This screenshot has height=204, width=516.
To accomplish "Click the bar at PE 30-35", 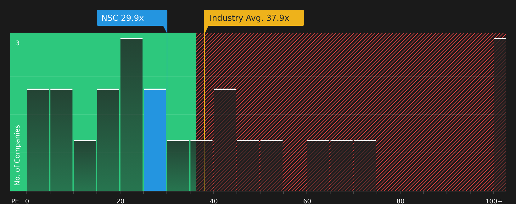I will 178,165.
